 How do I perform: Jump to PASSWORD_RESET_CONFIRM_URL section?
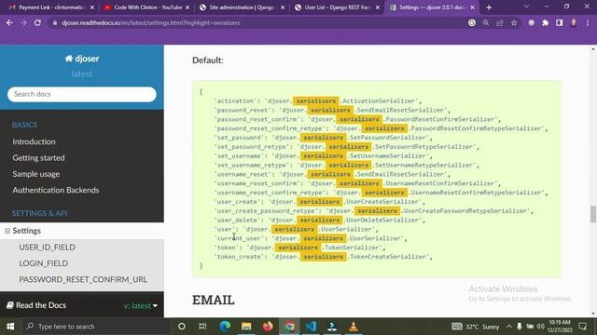pyautogui.click(x=83, y=279)
